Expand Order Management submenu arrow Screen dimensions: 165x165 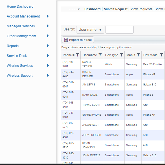click(x=48, y=36)
